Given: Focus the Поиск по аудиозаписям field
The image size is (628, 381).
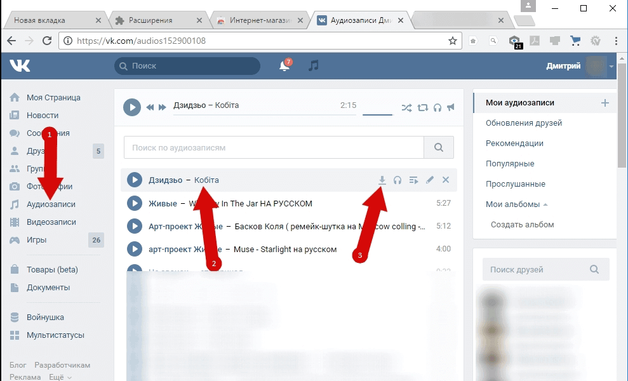Looking at the screenshot, I should click(274, 147).
